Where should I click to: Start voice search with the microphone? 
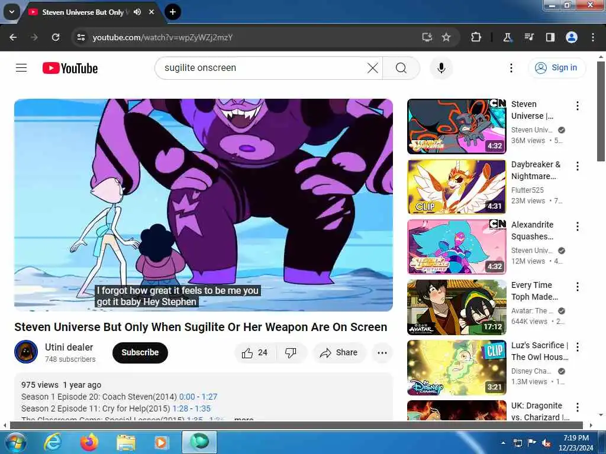441,68
